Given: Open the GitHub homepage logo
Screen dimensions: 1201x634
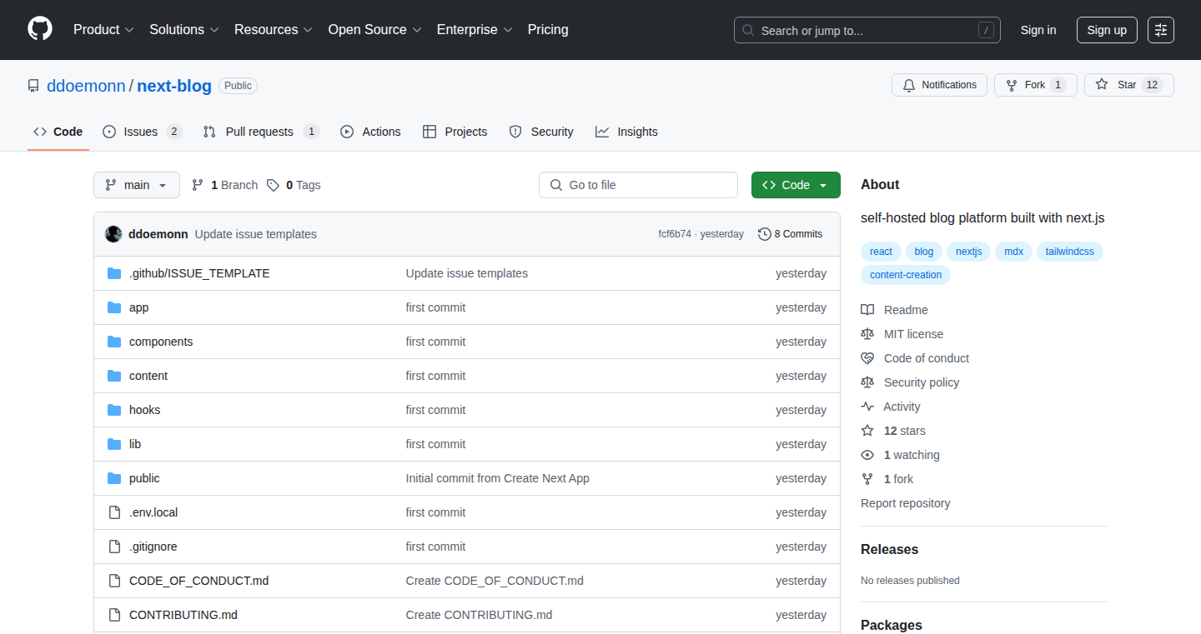Looking at the screenshot, I should coord(40,30).
